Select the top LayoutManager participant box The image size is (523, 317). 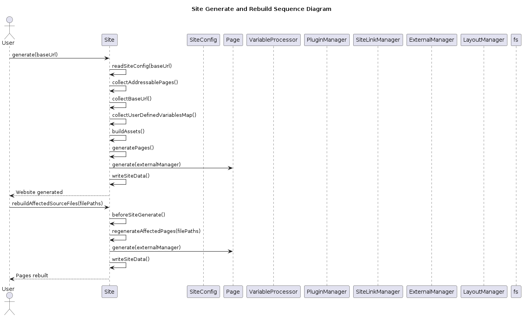click(484, 40)
